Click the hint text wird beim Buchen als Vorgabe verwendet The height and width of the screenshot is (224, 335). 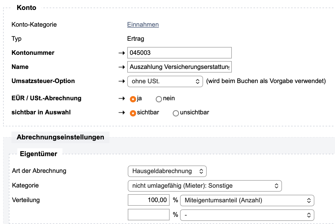(266, 81)
